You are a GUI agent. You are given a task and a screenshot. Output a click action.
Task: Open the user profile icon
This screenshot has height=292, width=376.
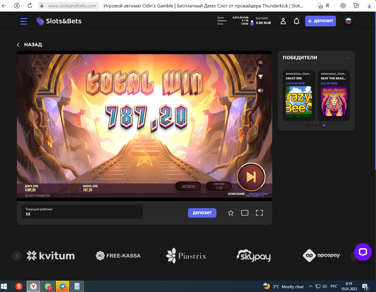coord(283,21)
